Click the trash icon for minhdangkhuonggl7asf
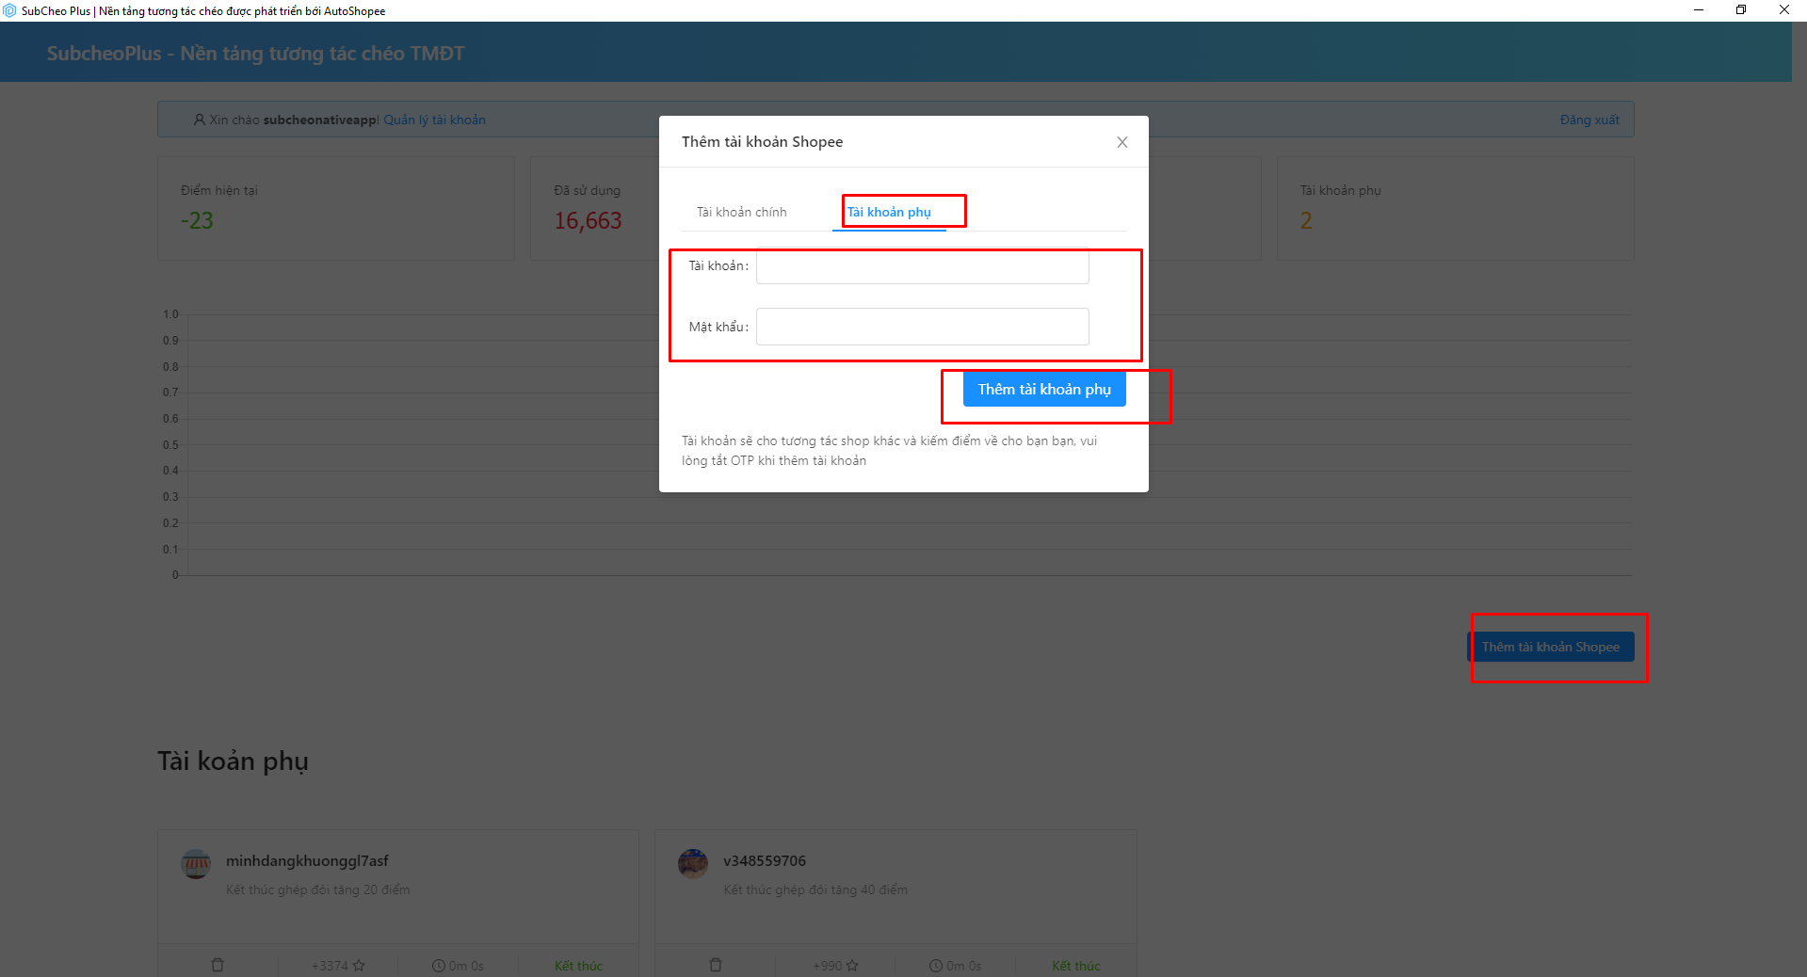Screen dimensions: 1807x977 pyautogui.click(x=218, y=965)
